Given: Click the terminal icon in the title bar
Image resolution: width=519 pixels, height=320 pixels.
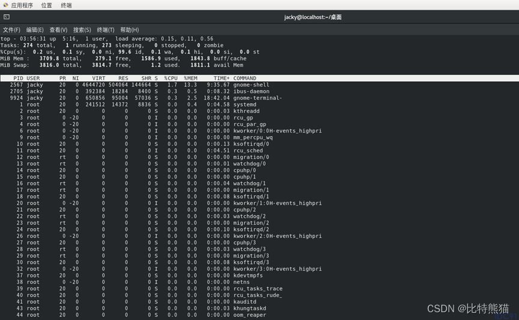Looking at the screenshot, I should pos(7,17).
